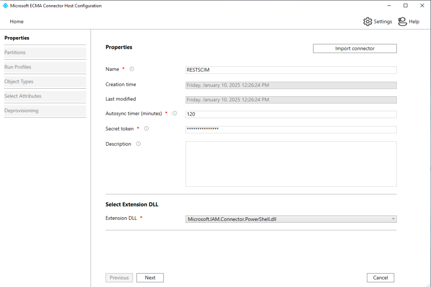
Task: Open Help from the top bar
Action: (x=408, y=21)
